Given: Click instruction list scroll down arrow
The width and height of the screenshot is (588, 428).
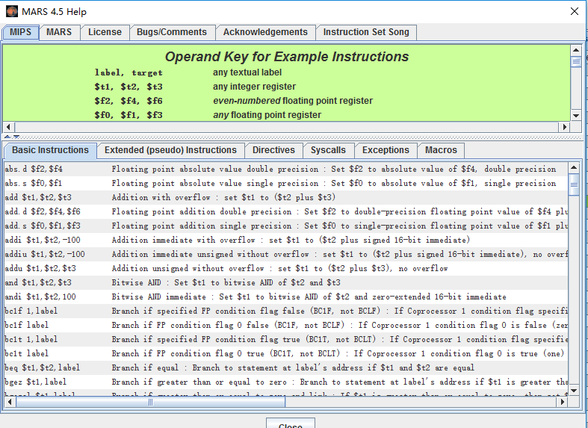Looking at the screenshot, I should coord(574,391).
